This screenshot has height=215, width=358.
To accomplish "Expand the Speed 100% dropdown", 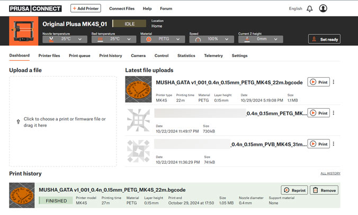I will (x=212, y=39).
